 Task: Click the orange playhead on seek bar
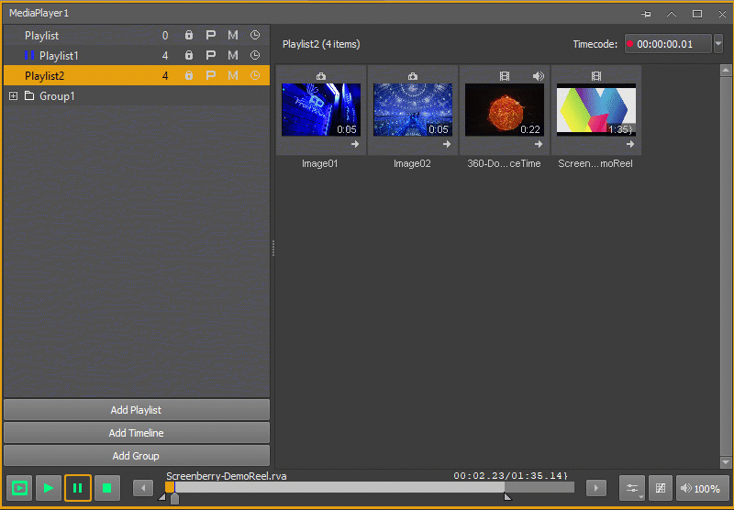170,488
